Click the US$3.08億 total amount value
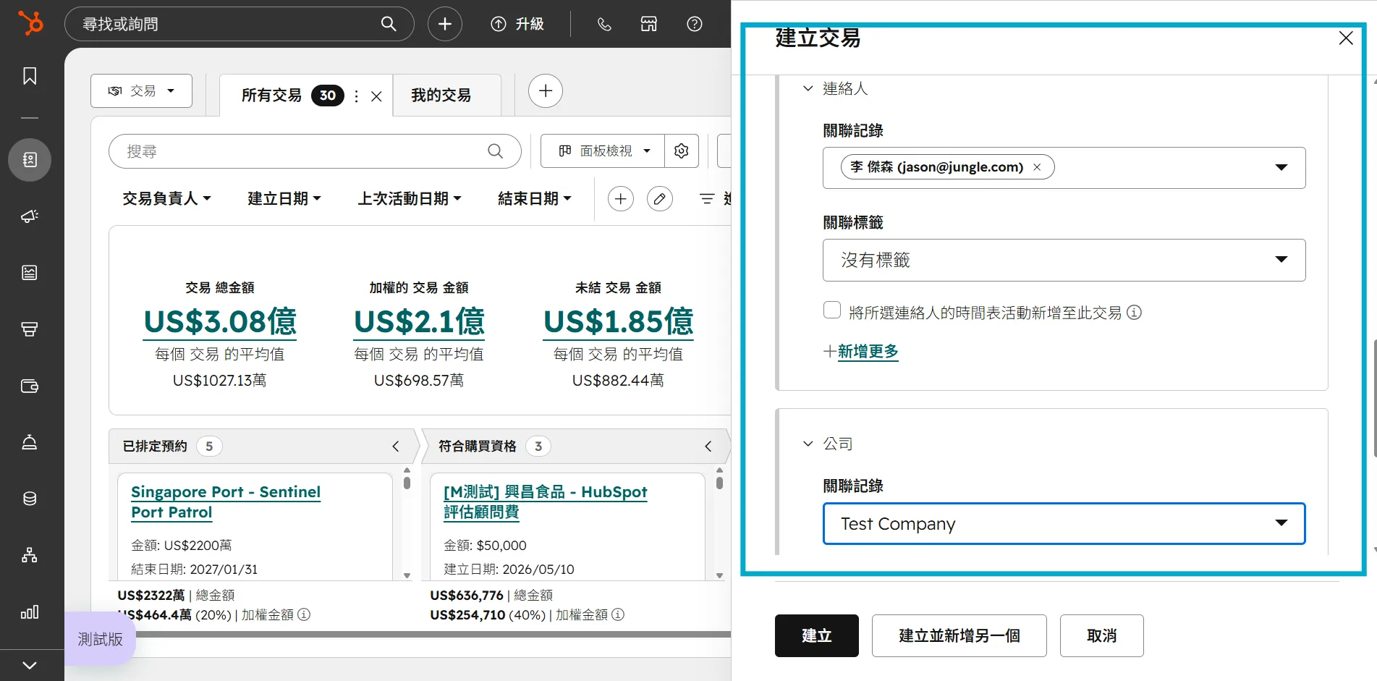 (x=220, y=322)
